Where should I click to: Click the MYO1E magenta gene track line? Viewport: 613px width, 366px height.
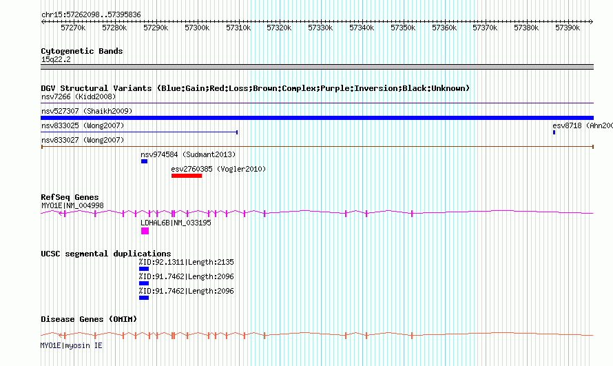tap(317, 213)
